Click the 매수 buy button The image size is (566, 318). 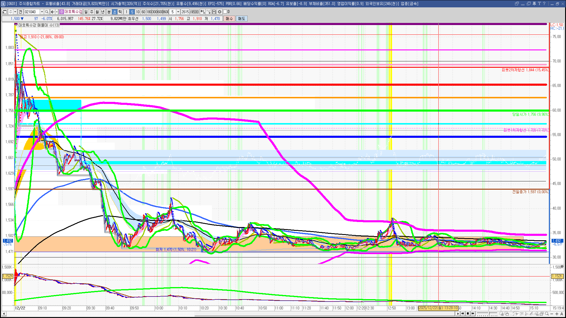pyautogui.click(x=229, y=19)
